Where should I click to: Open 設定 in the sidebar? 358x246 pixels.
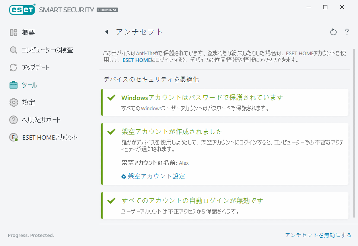click(x=13, y=102)
